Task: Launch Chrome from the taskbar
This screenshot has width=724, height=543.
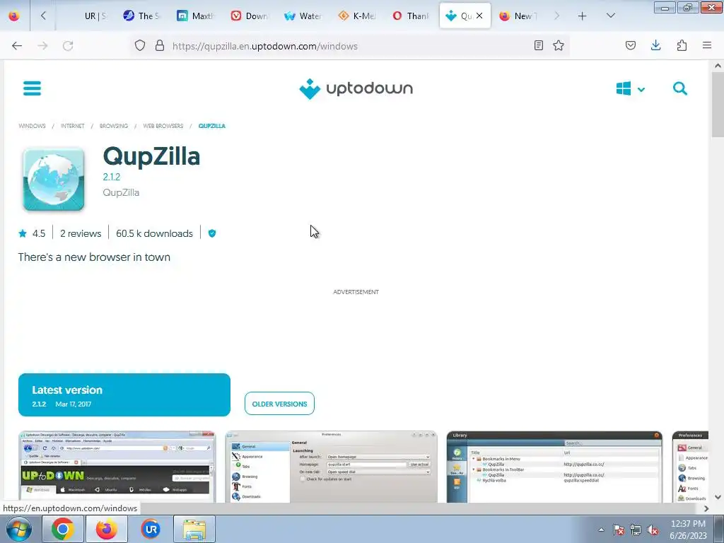Action: pos(63,529)
